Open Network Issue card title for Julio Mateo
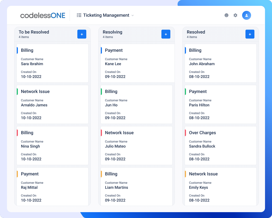This screenshot has height=218, width=272. coord(119,133)
